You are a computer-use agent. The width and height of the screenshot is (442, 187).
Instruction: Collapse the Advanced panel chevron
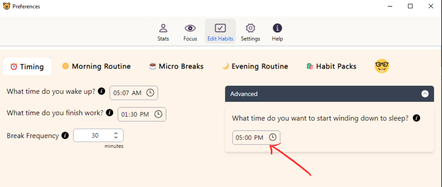pyautogui.click(x=425, y=94)
